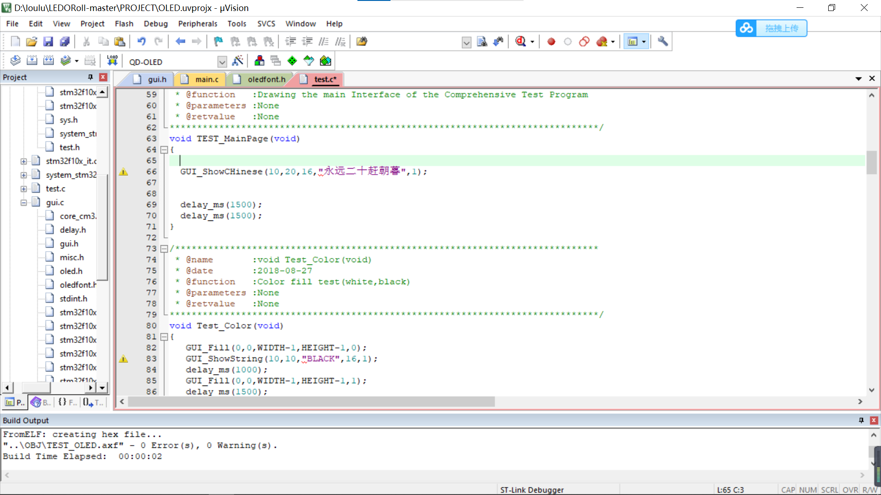Image resolution: width=881 pixels, height=495 pixels.
Task: Close the active editor tab with X
Action: (872, 79)
